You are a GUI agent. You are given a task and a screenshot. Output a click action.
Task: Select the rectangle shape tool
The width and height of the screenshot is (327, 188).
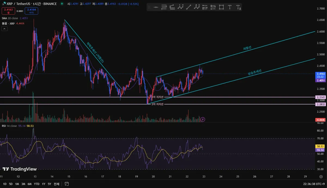tap(222, 7)
